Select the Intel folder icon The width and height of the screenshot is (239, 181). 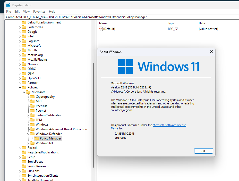click(24, 36)
